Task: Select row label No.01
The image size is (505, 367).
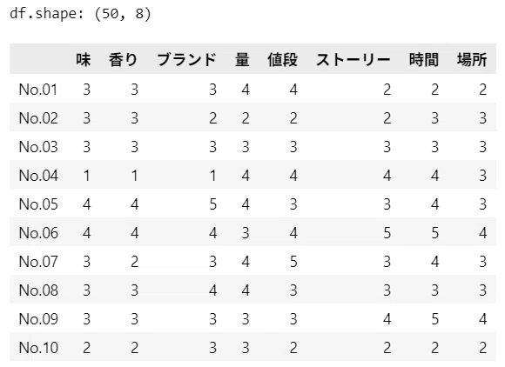Action: (x=38, y=90)
